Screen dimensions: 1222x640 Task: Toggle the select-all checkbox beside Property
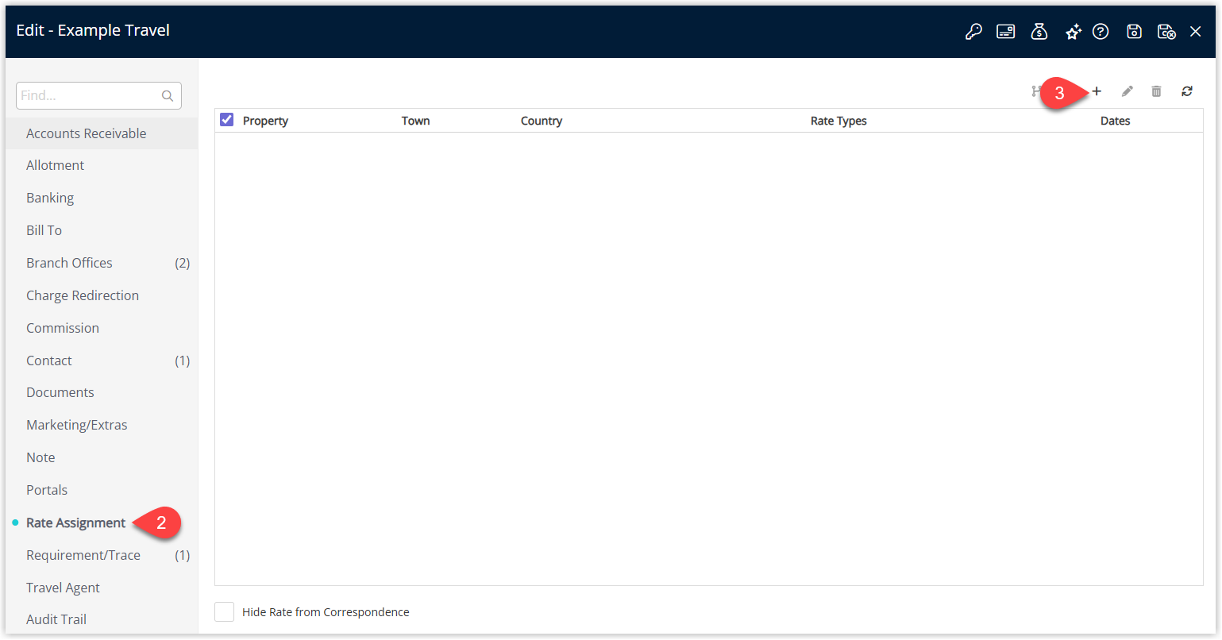click(x=227, y=120)
